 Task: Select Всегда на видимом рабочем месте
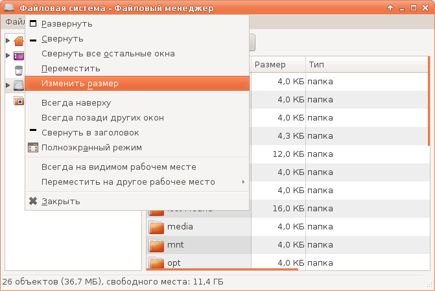coord(137,167)
